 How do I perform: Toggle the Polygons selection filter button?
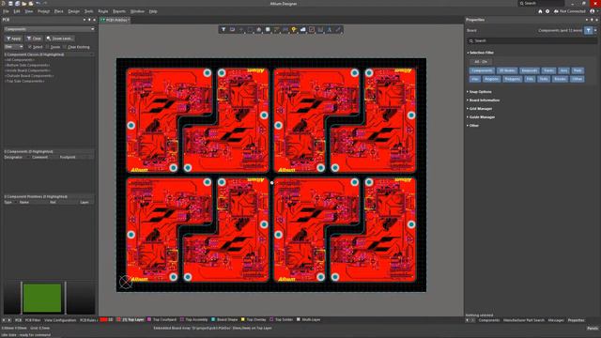click(x=513, y=79)
